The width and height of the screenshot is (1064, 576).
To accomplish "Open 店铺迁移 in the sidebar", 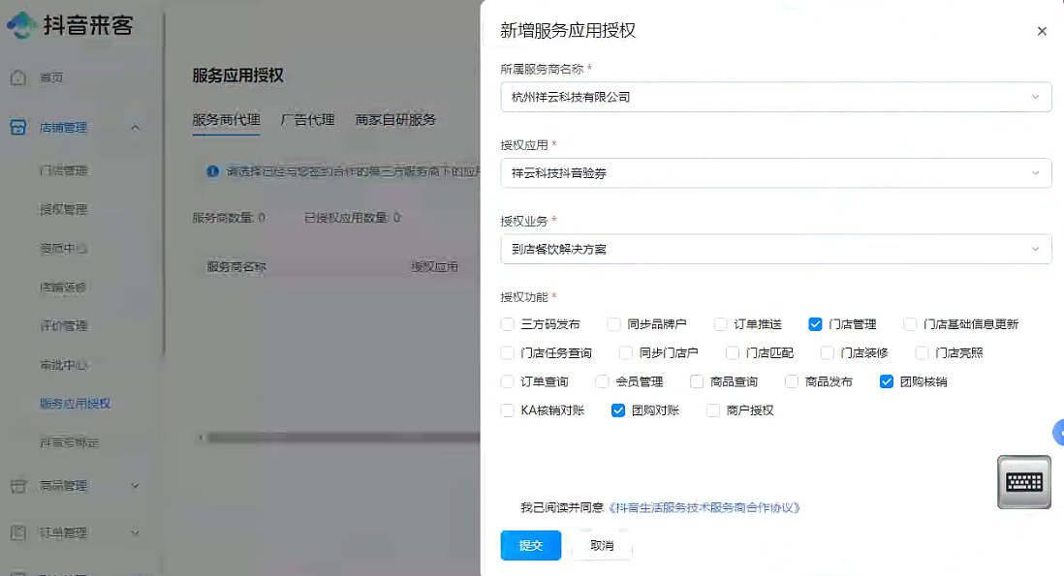I will point(64,288).
